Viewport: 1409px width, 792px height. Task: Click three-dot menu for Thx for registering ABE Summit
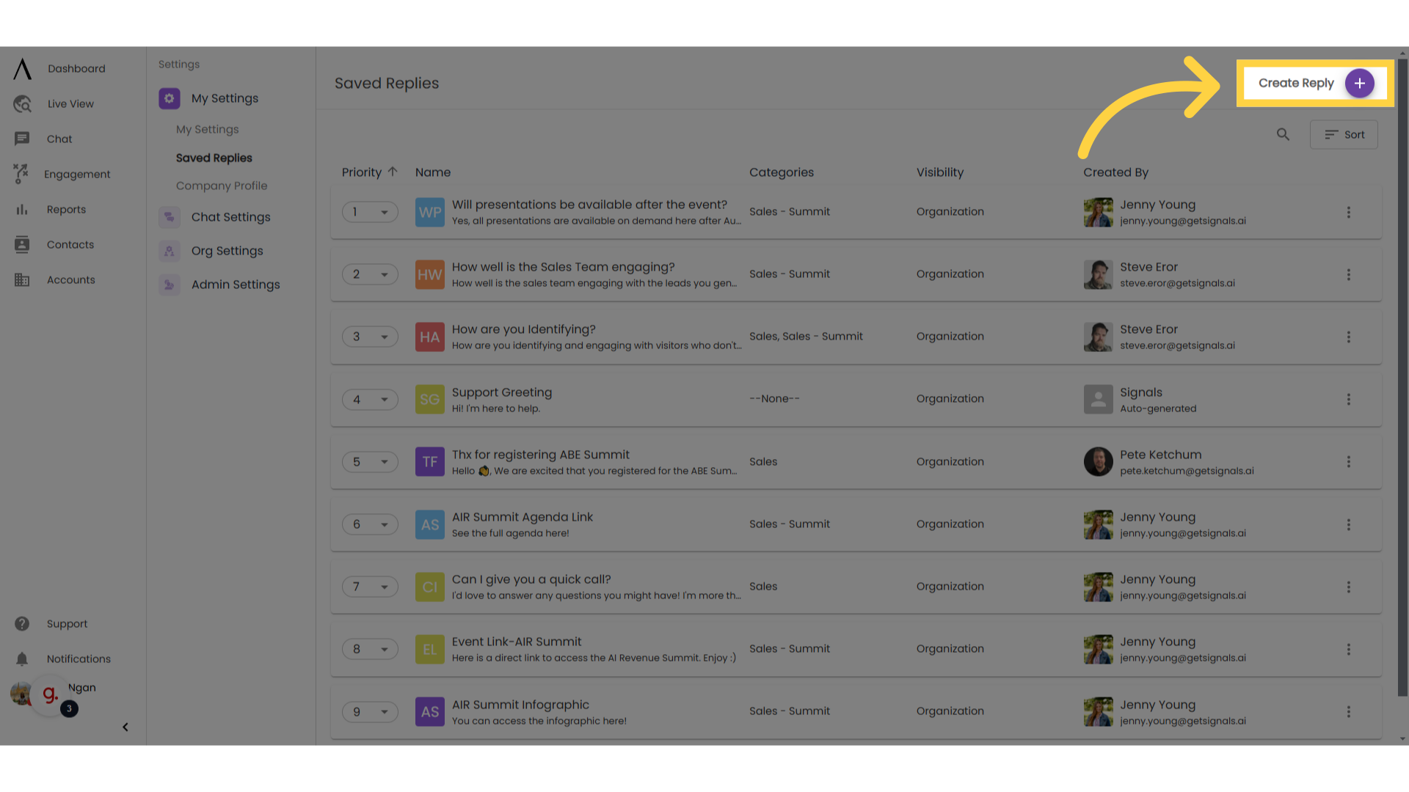click(1348, 461)
